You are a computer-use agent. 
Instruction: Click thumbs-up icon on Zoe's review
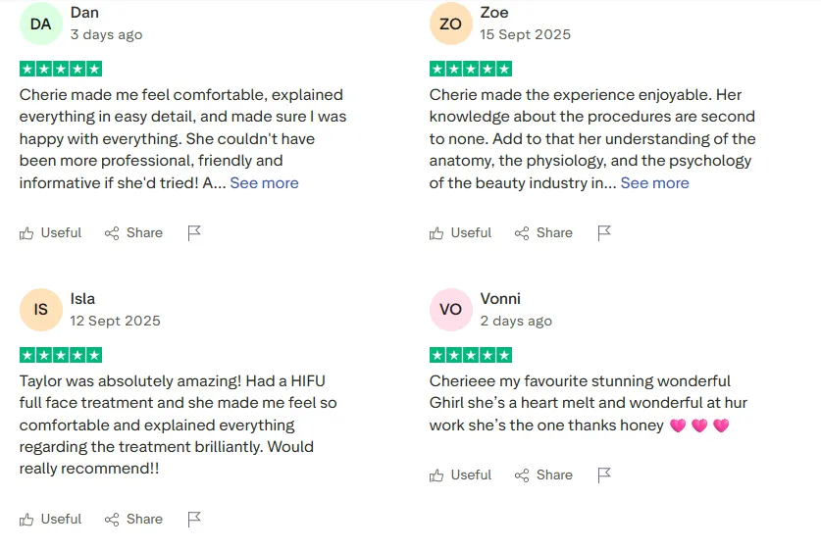click(x=436, y=233)
